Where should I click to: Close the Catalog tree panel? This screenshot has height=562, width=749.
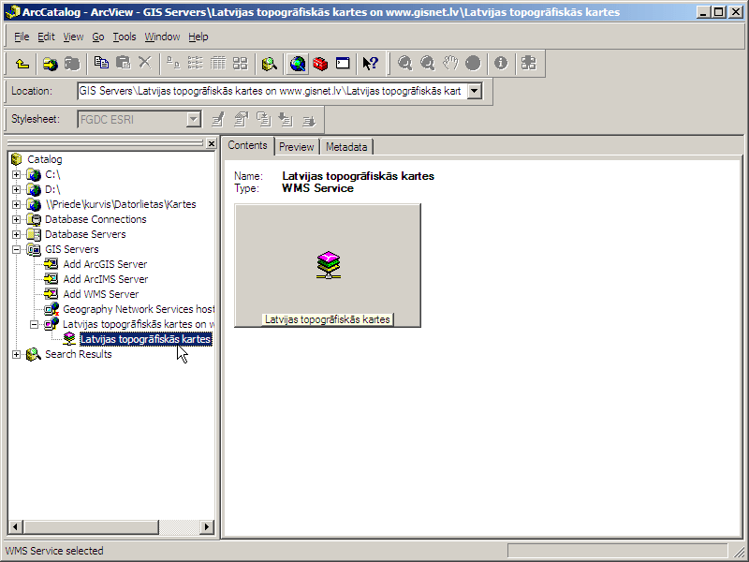pos(212,143)
